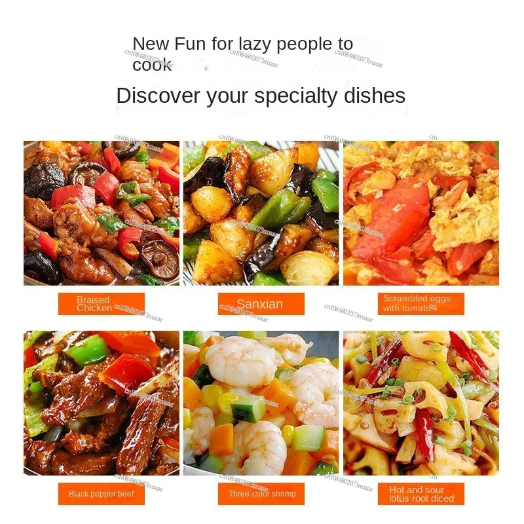Click the Black pepper beef label
524x524 pixels.
pos(102,494)
